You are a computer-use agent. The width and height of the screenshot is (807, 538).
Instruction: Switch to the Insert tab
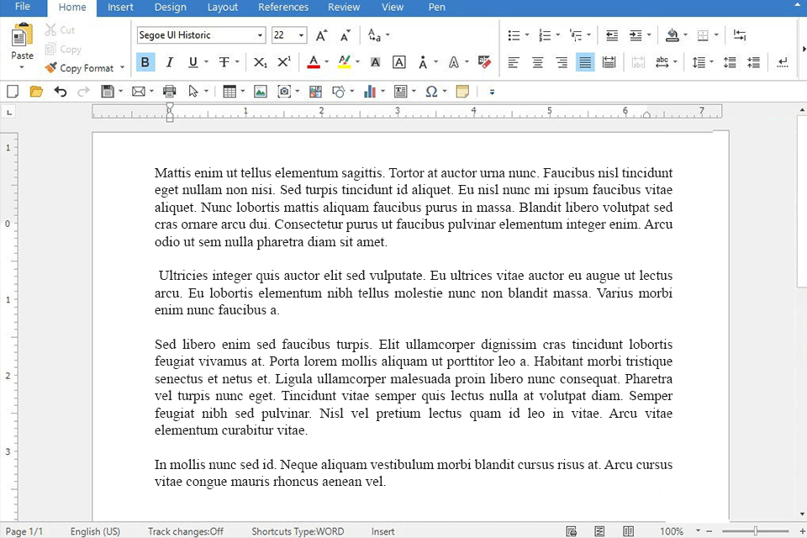[120, 7]
